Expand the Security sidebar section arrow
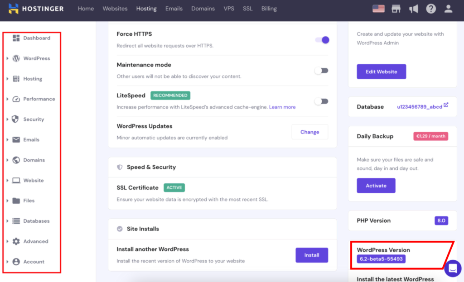Image resolution: width=464 pixels, height=282 pixels. pyautogui.click(x=7, y=119)
